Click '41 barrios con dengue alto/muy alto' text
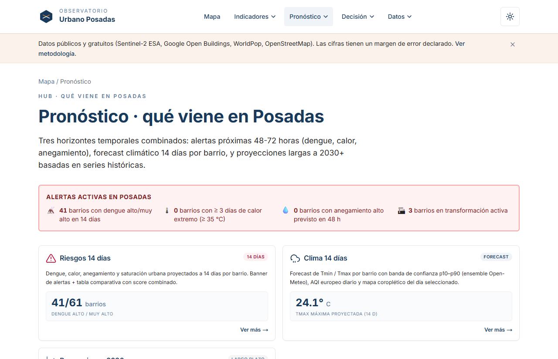The image size is (558, 359). click(x=105, y=215)
